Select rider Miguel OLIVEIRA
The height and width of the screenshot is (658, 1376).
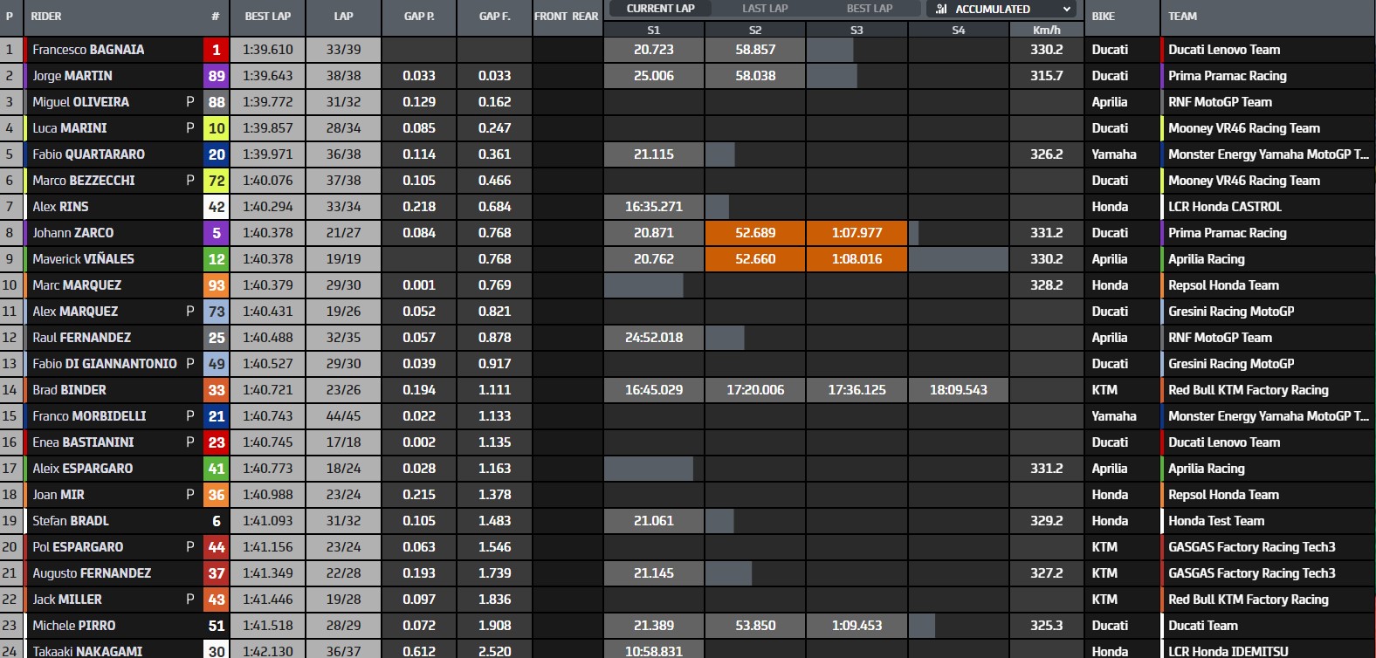(x=80, y=102)
